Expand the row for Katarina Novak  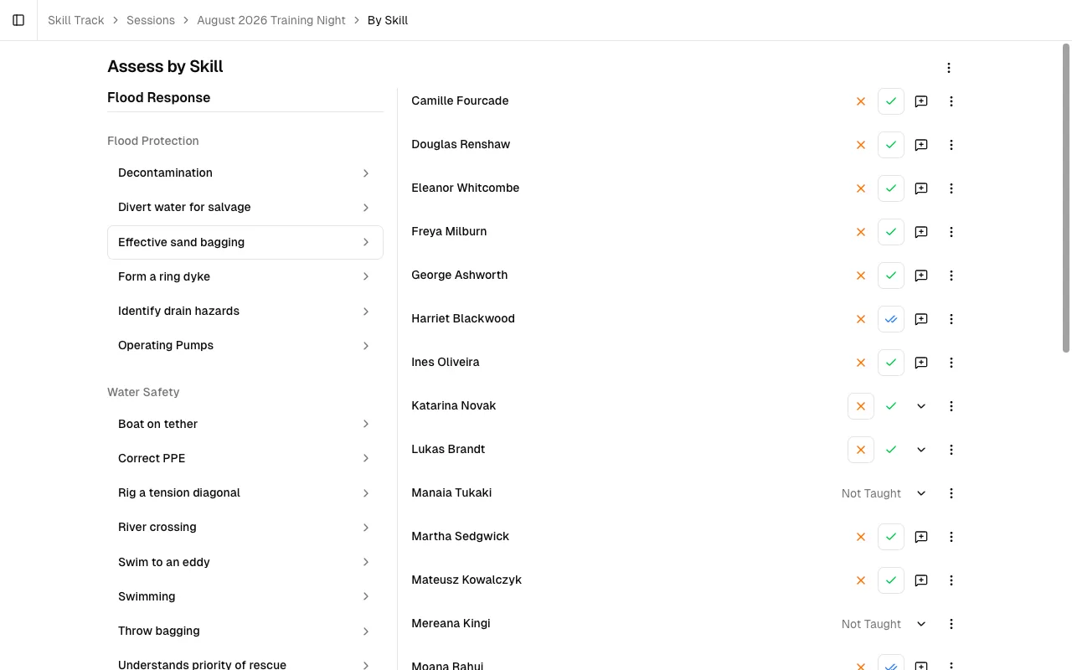pos(921,406)
